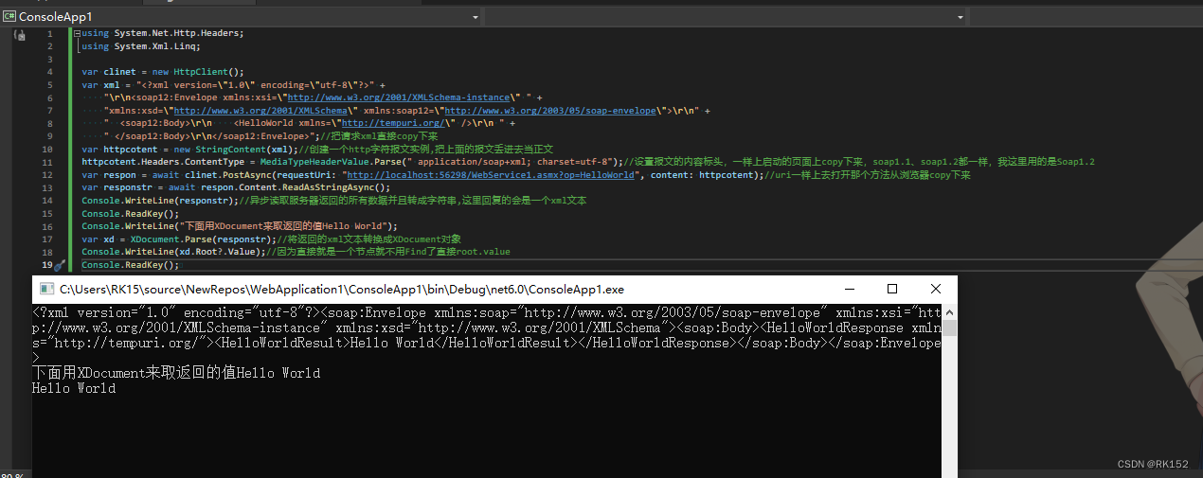Click the C# project icon beside ConsoleApp1

coord(9,16)
